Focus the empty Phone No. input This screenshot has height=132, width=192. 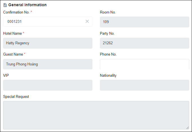tap(144, 64)
